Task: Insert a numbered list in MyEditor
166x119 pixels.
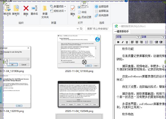Action: click(x=147, y=42)
